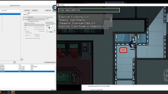Select the highlighted Byte row in address table
Viewport: 168px width, 94px height.
click(27, 72)
